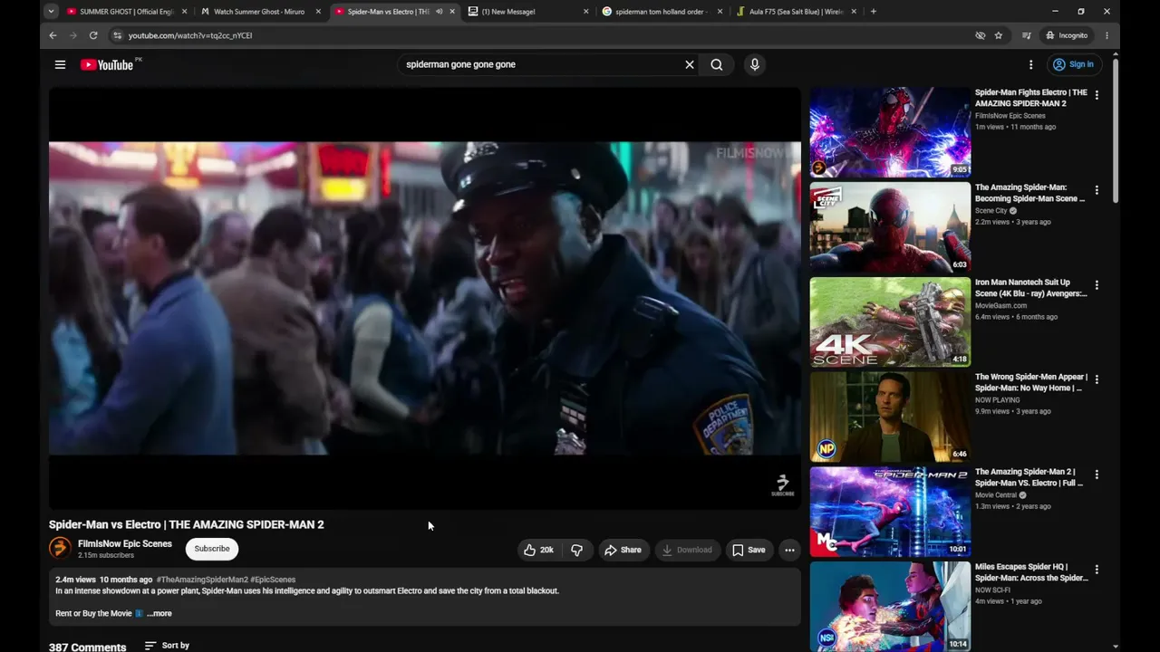Open third-party cookies blocked eye icon

[x=980, y=35]
